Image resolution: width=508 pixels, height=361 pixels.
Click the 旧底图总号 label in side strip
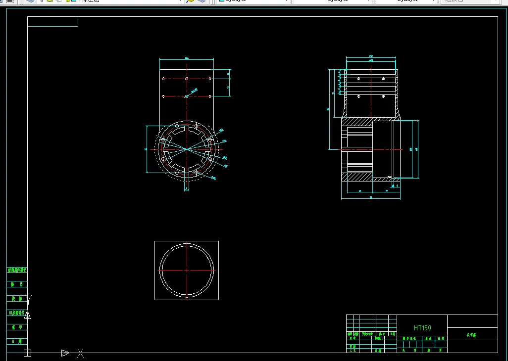coord(16,313)
